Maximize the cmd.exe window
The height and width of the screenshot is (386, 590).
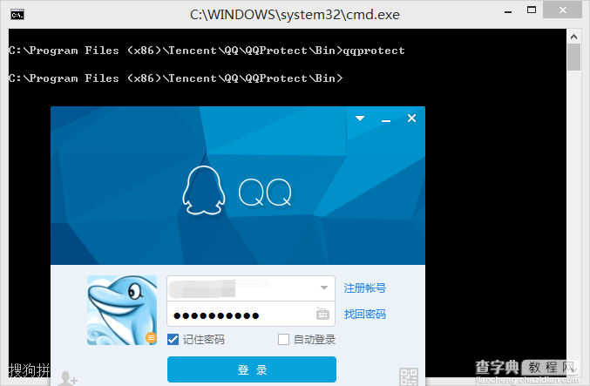532,10
